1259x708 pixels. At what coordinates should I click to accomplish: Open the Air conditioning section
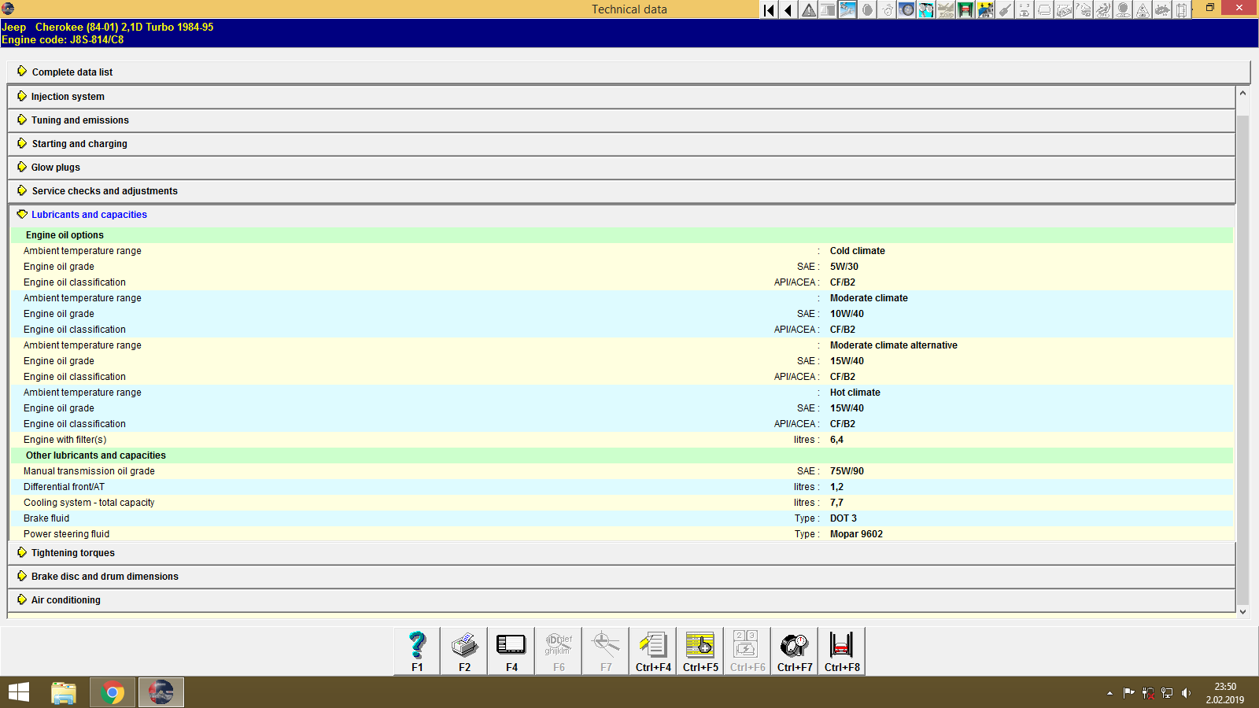point(65,599)
